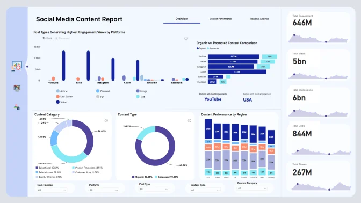The width and height of the screenshot is (361, 203).
Task: Expand the Main Hashtag dropdown
Action: [52, 190]
